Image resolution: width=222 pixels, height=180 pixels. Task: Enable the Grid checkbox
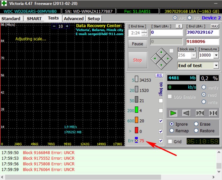(170, 142)
